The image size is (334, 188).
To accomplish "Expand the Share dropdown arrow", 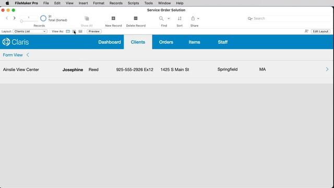I will tap(198, 19).
